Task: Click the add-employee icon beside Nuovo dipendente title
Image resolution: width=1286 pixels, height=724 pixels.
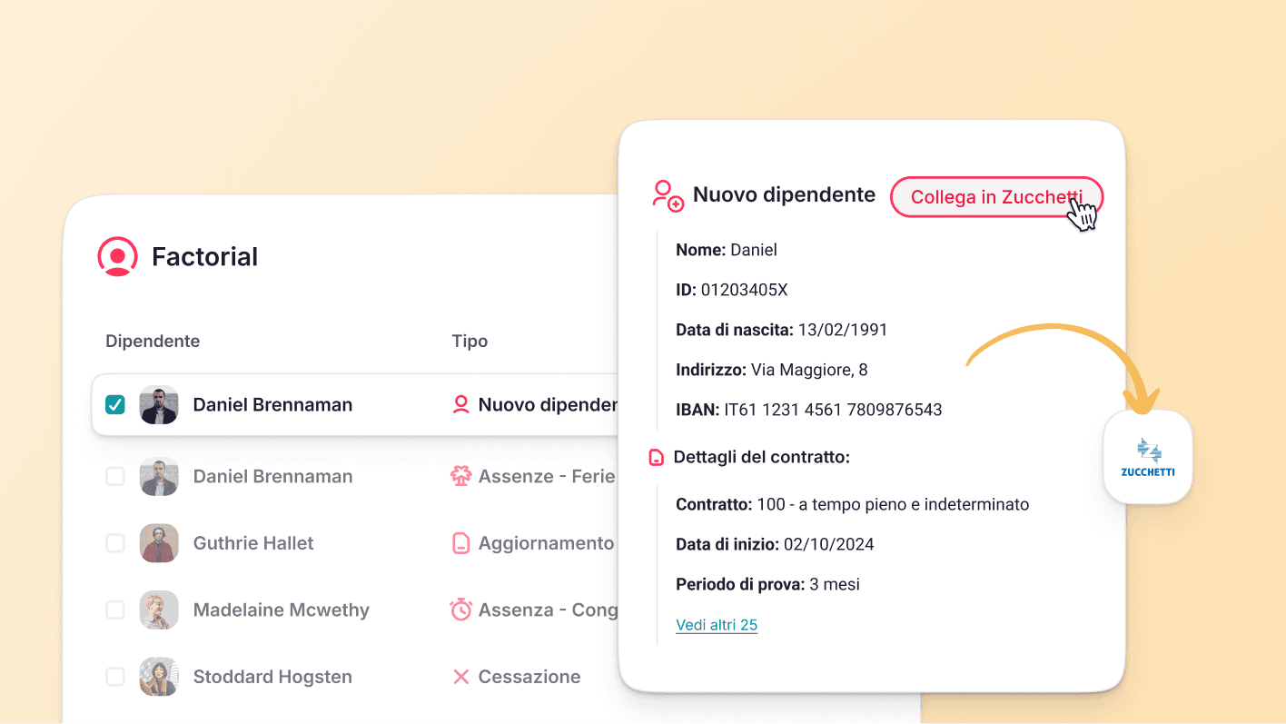Action: coord(666,194)
